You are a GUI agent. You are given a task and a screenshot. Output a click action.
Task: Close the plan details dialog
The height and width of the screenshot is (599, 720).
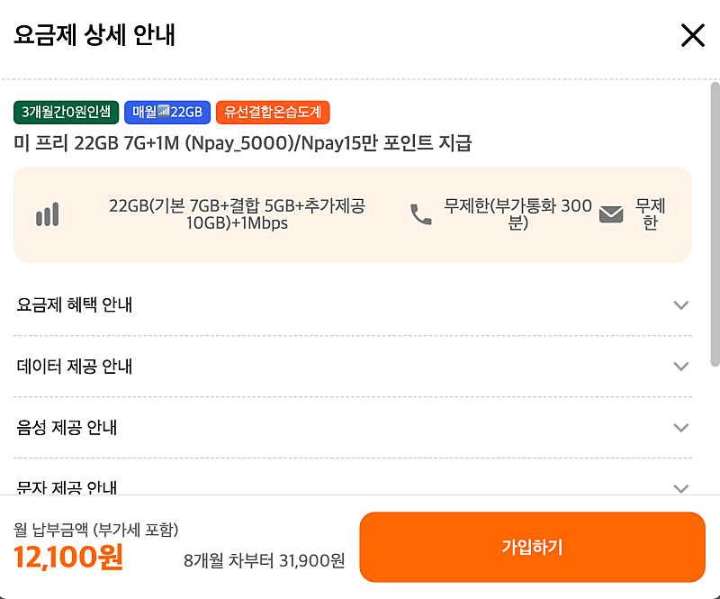click(692, 35)
